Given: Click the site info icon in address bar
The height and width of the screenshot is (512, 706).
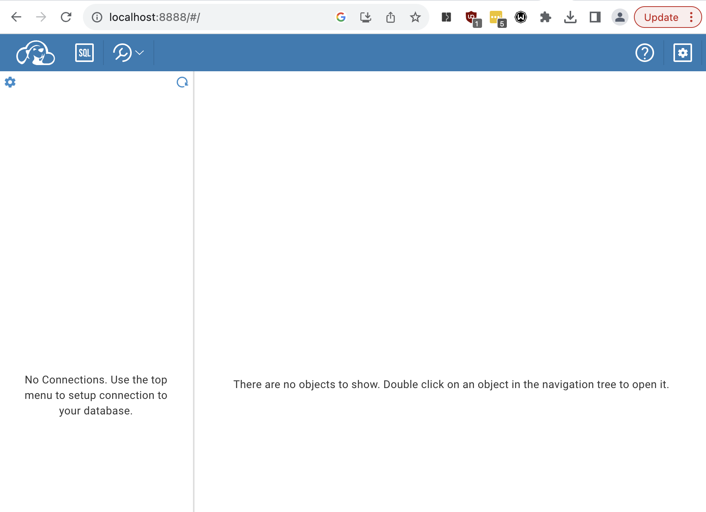Looking at the screenshot, I should [96, 17].
